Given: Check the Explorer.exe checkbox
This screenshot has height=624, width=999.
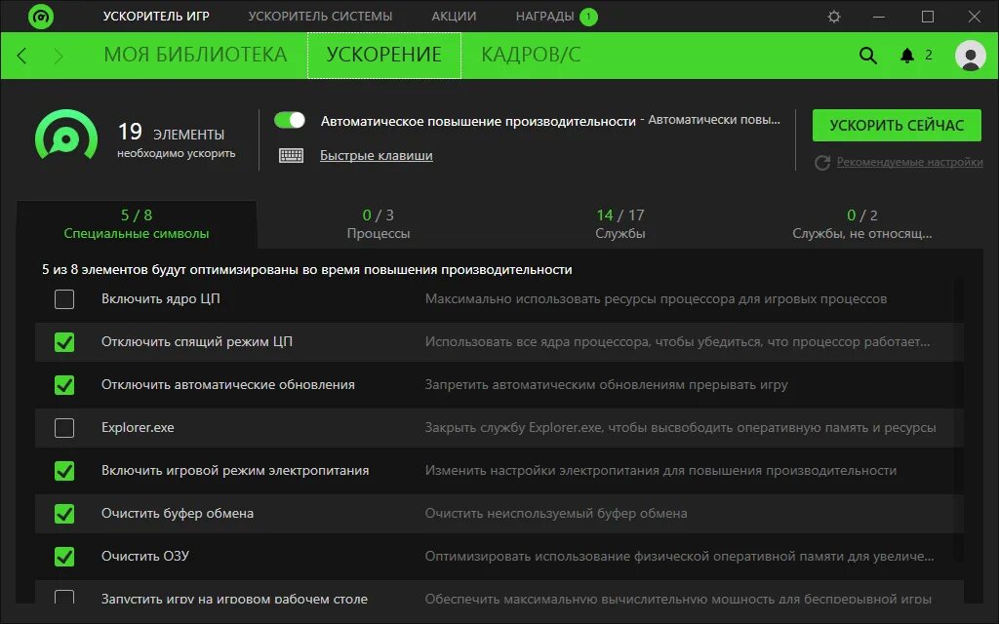Looking at the screenshot, I should pyautogui.click(x=64, y=428).
